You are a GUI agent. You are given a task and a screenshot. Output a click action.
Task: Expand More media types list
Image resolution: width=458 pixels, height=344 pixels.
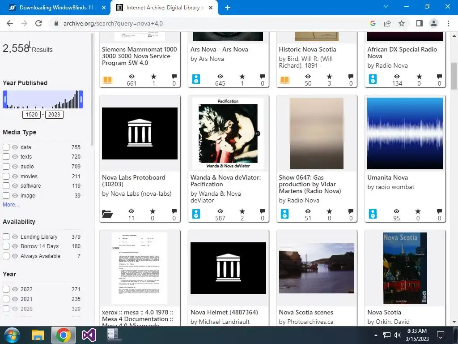click(11, 204)
